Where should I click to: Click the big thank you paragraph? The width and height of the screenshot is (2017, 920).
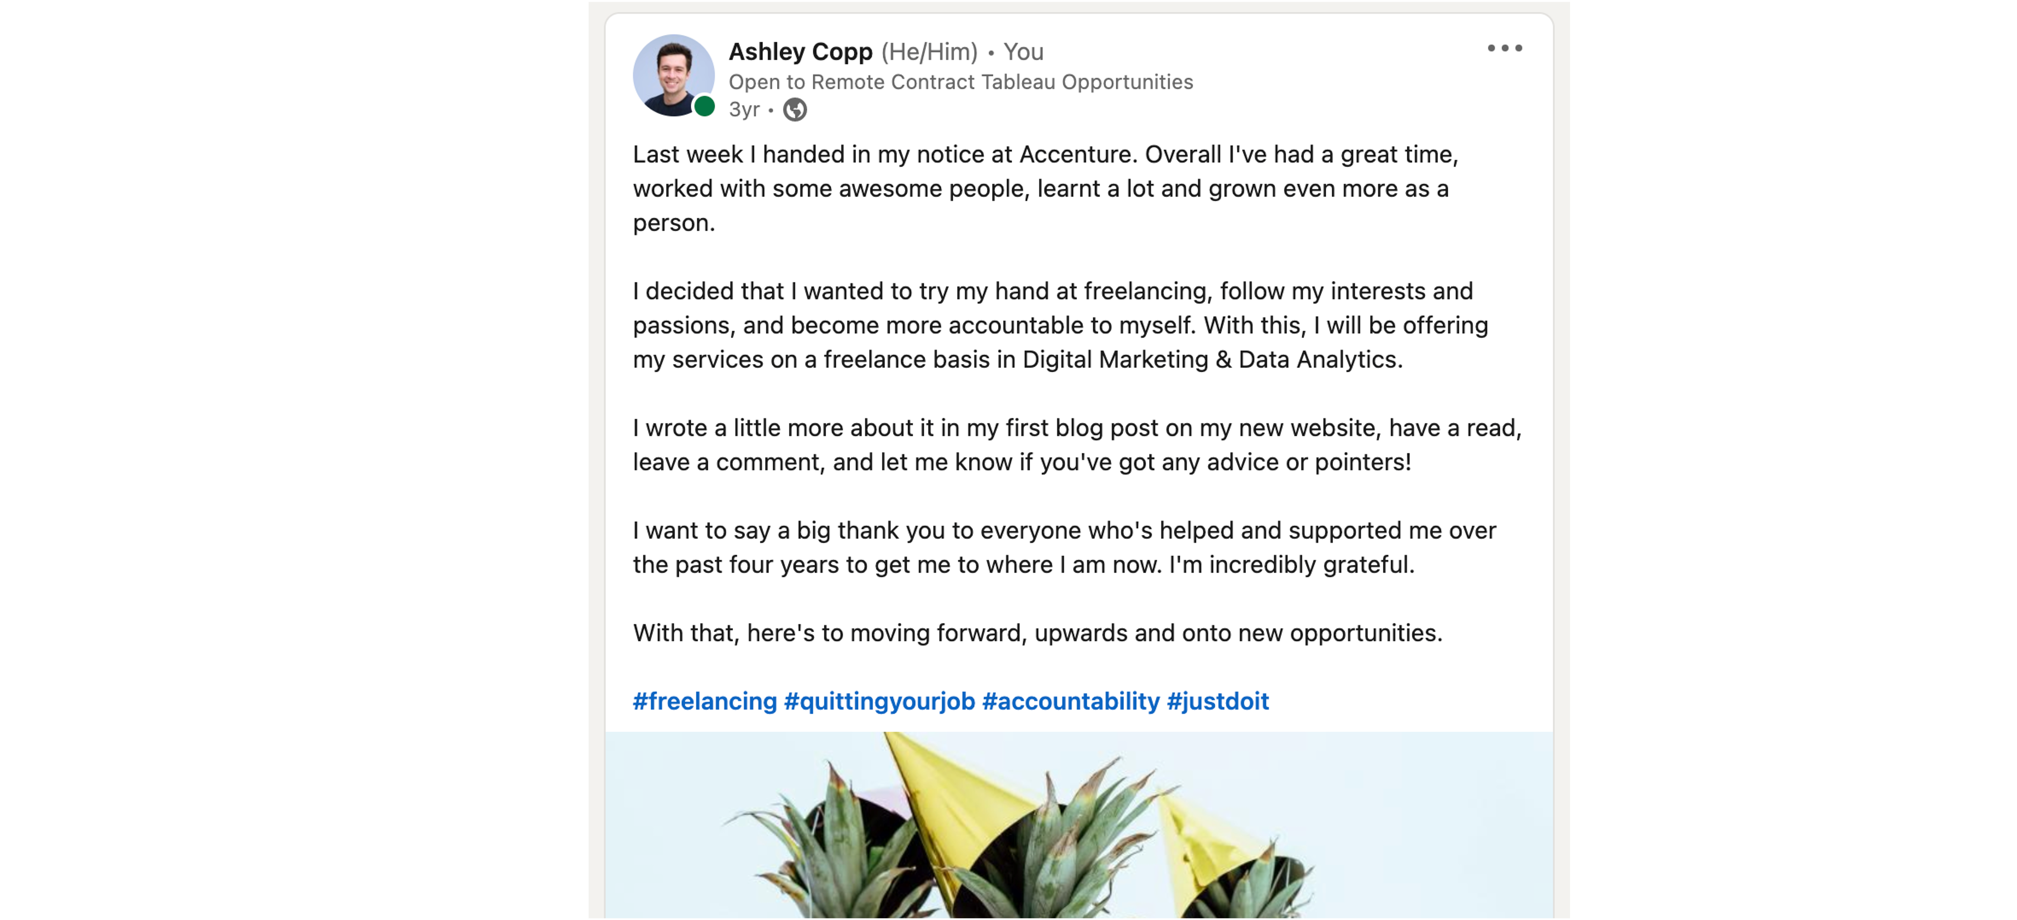coord(1064,547)
